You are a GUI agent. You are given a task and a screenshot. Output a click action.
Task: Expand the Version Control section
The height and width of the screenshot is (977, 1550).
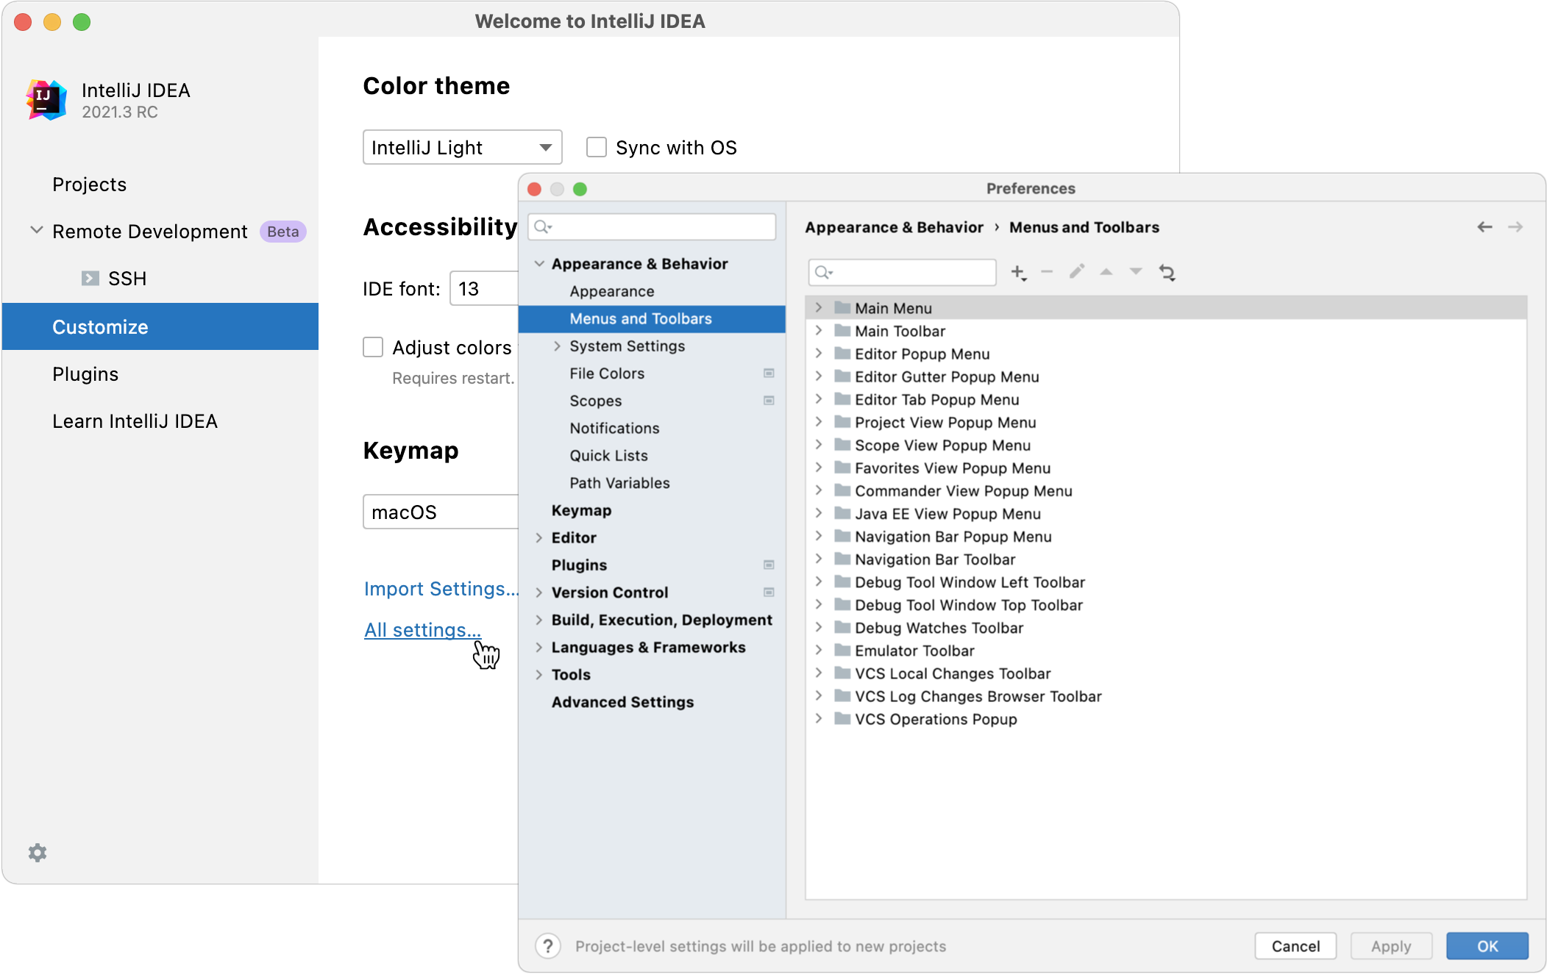(x=539, y=593)
